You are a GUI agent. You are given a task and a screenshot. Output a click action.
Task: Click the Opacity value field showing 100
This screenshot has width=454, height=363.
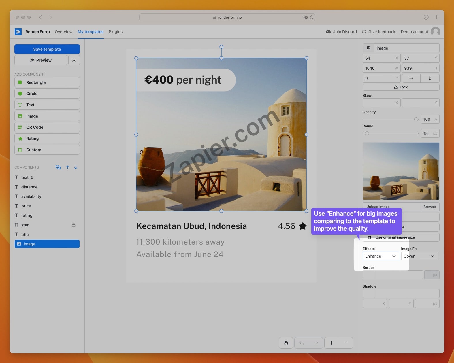point(430,119)
